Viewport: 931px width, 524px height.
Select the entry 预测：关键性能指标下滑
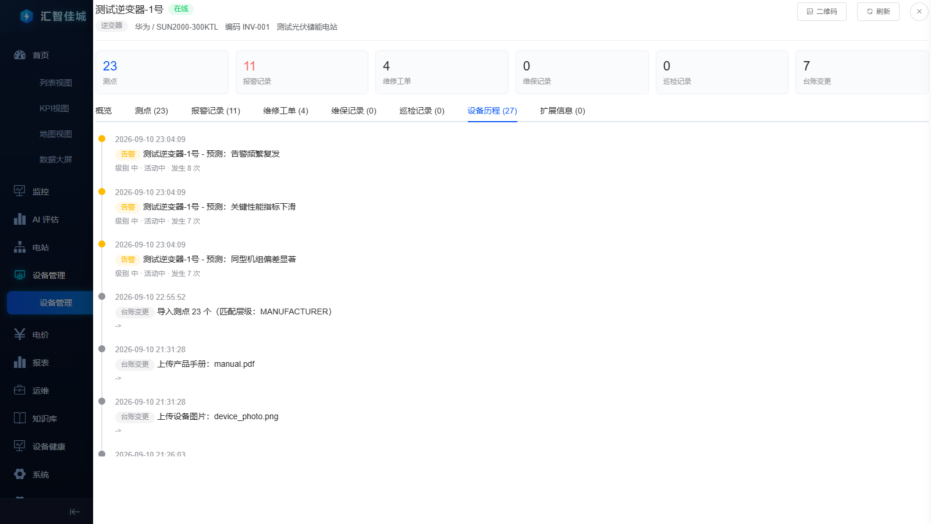(219, 207)
